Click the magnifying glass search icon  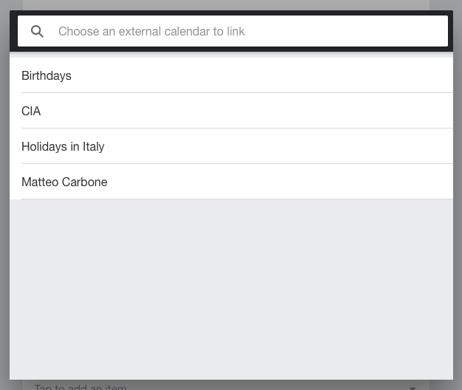(x=37, y=32)
